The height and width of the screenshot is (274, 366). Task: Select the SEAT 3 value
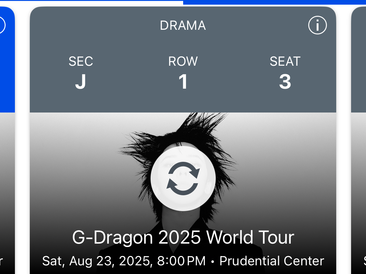point(285,82)
